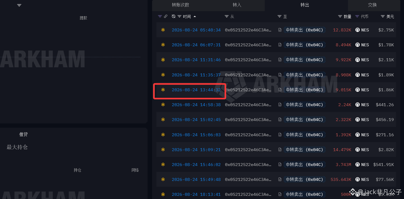Click the BNB chain icon on the 11:35:37 row
This screenshot has height=199, width=404.
(x=163, y=75)
